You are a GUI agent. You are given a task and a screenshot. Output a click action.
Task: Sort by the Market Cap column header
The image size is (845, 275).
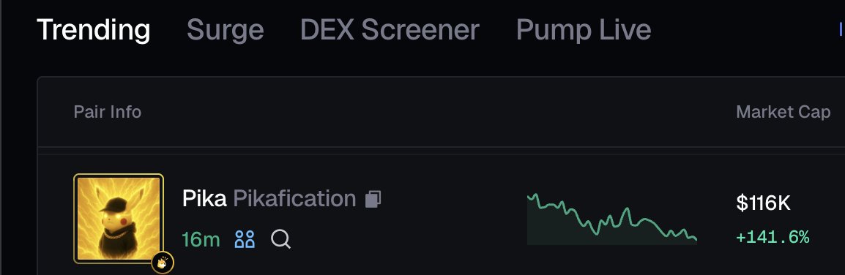pyautogui.click(x=783, y=112)
